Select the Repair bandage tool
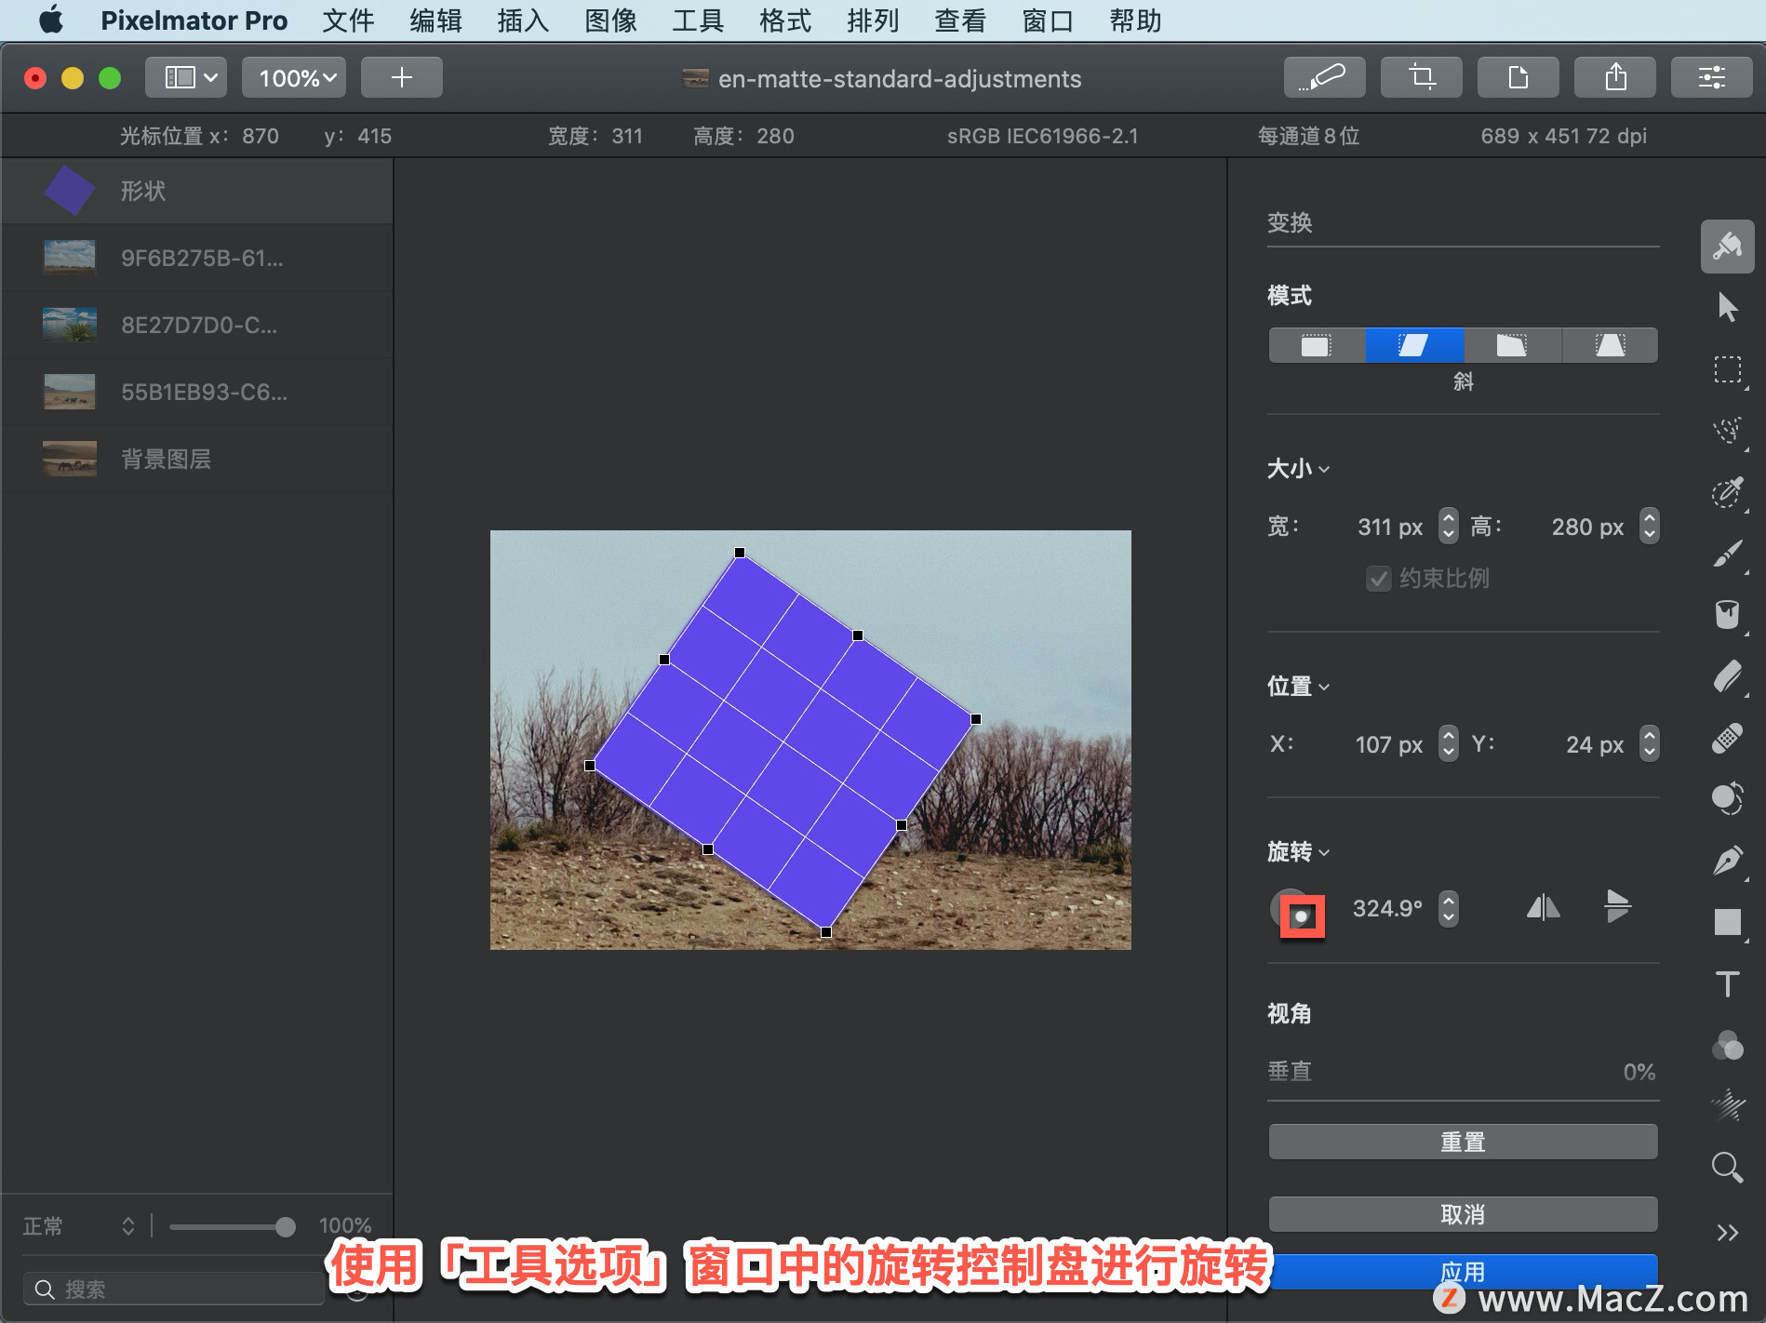This screenshot has height=1323, width=1766. [1727, 738]
